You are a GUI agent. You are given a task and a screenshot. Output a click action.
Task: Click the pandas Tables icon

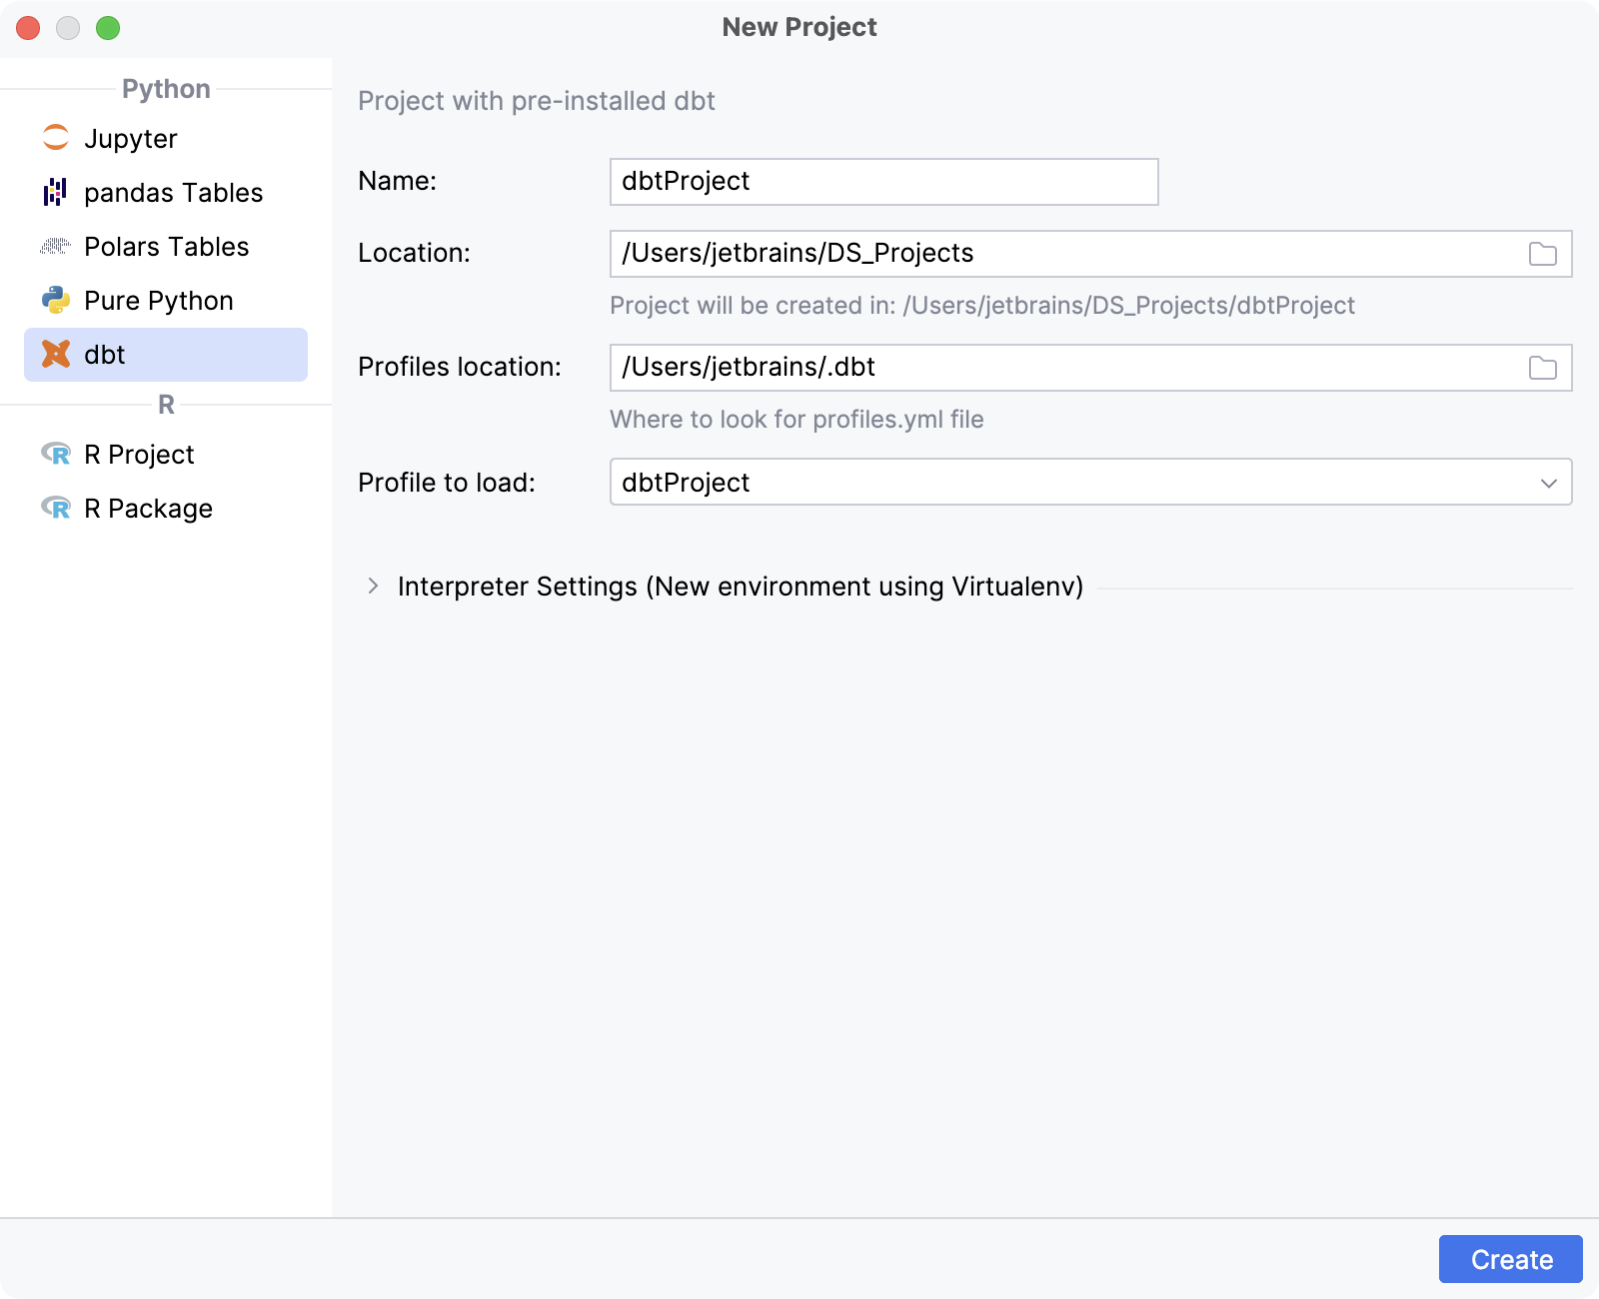tap(56, 192)
